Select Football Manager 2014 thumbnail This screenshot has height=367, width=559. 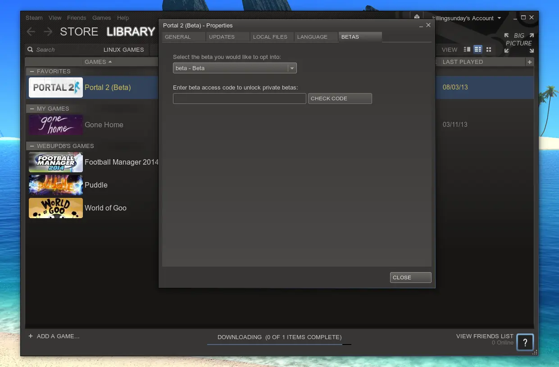click(56, 162)
